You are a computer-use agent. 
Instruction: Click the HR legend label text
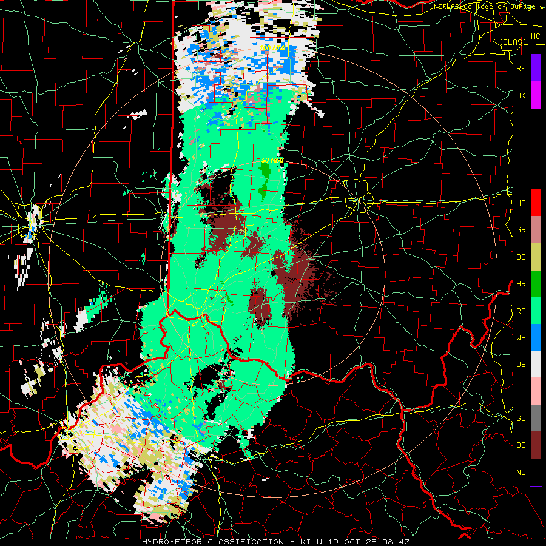click(x=521, y=284)
